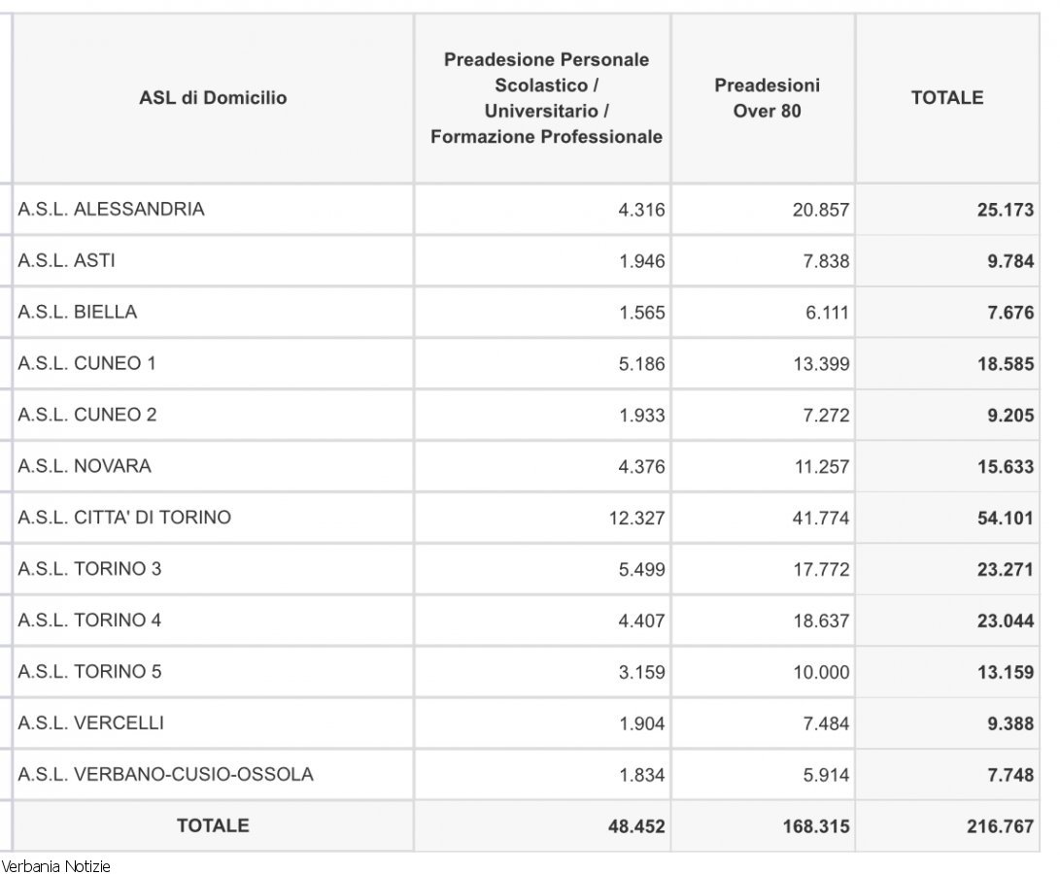
Task: Click the "A.S.L. VERBANO-CUSIO-OSSOLA" row label
Action: (x=165, y=774)
